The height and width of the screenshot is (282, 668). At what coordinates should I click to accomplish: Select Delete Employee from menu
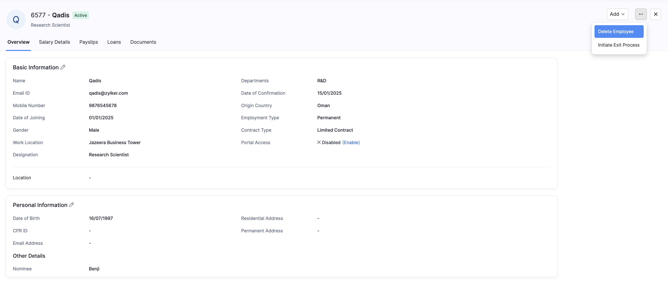619,31
